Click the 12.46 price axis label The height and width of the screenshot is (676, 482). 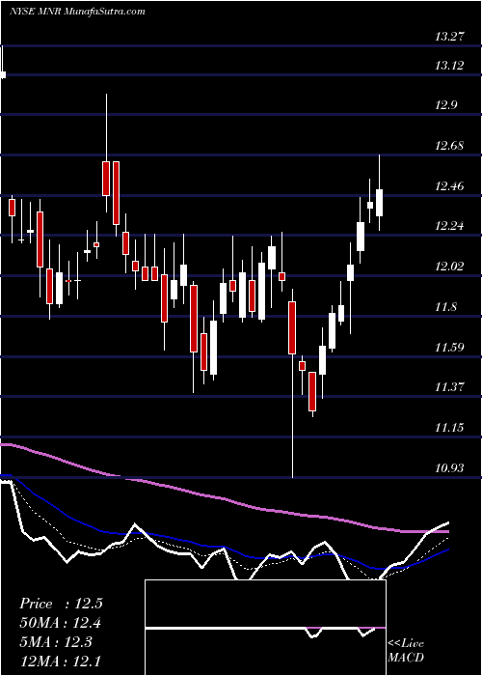(449, 186)
